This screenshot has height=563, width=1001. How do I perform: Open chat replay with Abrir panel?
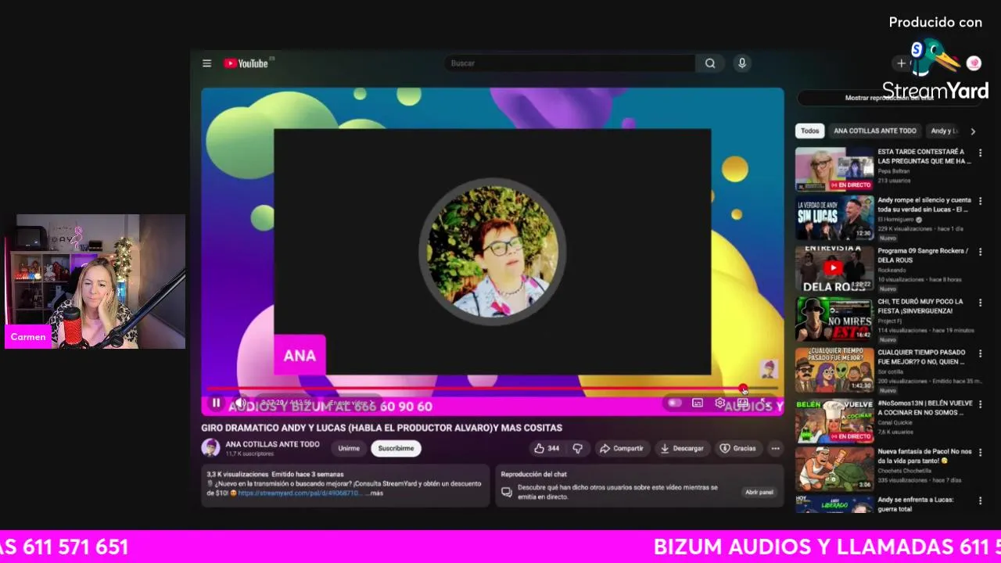pos(759,492)
